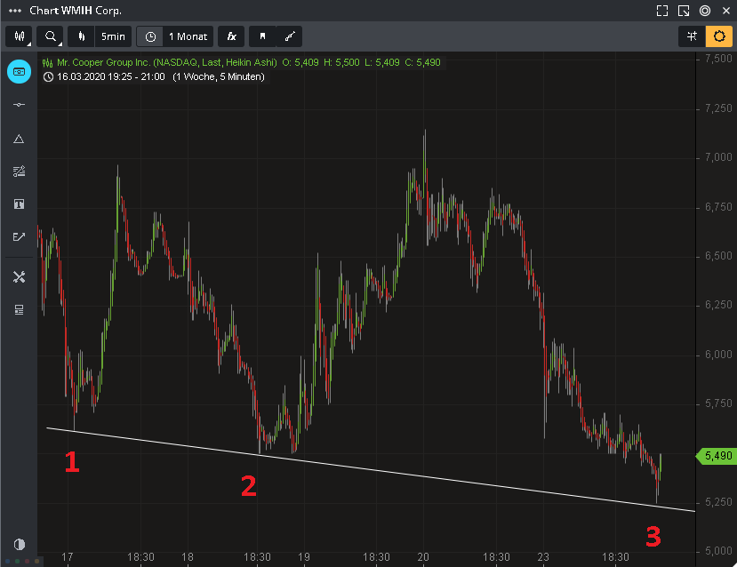Select the horizontal line drawing tool
The height and width of the screenshot is (567, 737).
[19, 105]
